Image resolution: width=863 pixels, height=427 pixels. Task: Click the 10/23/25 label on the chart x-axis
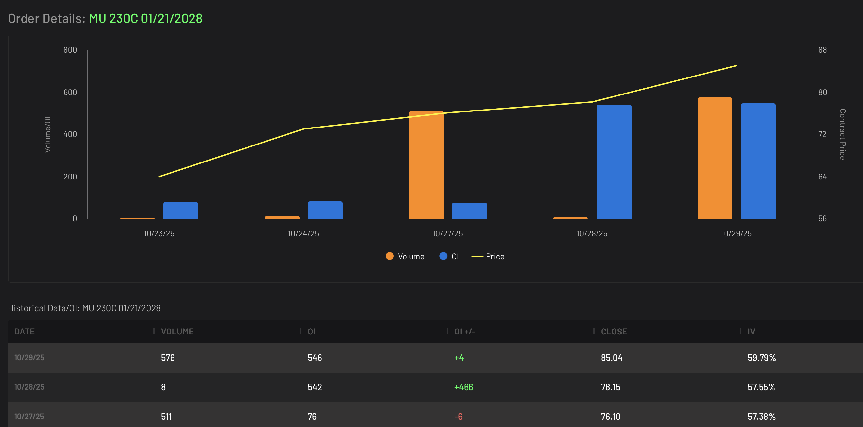coord(159,233)
